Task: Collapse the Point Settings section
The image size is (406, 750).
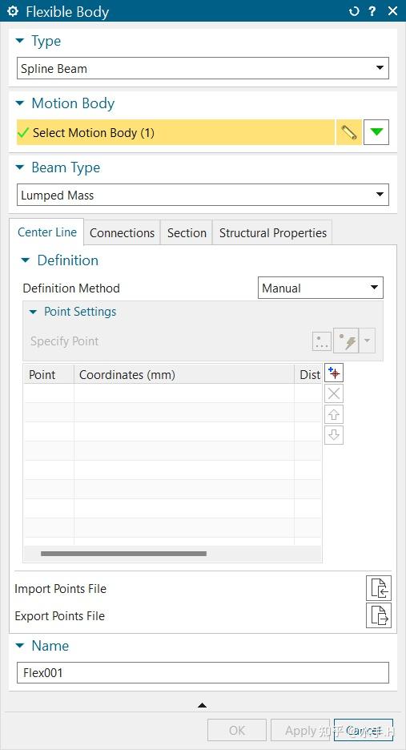Action: point(33,312)
